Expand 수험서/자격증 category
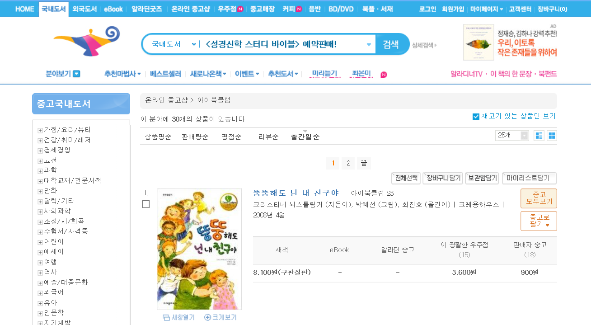 pyautogui.click(x=40, y=232)
